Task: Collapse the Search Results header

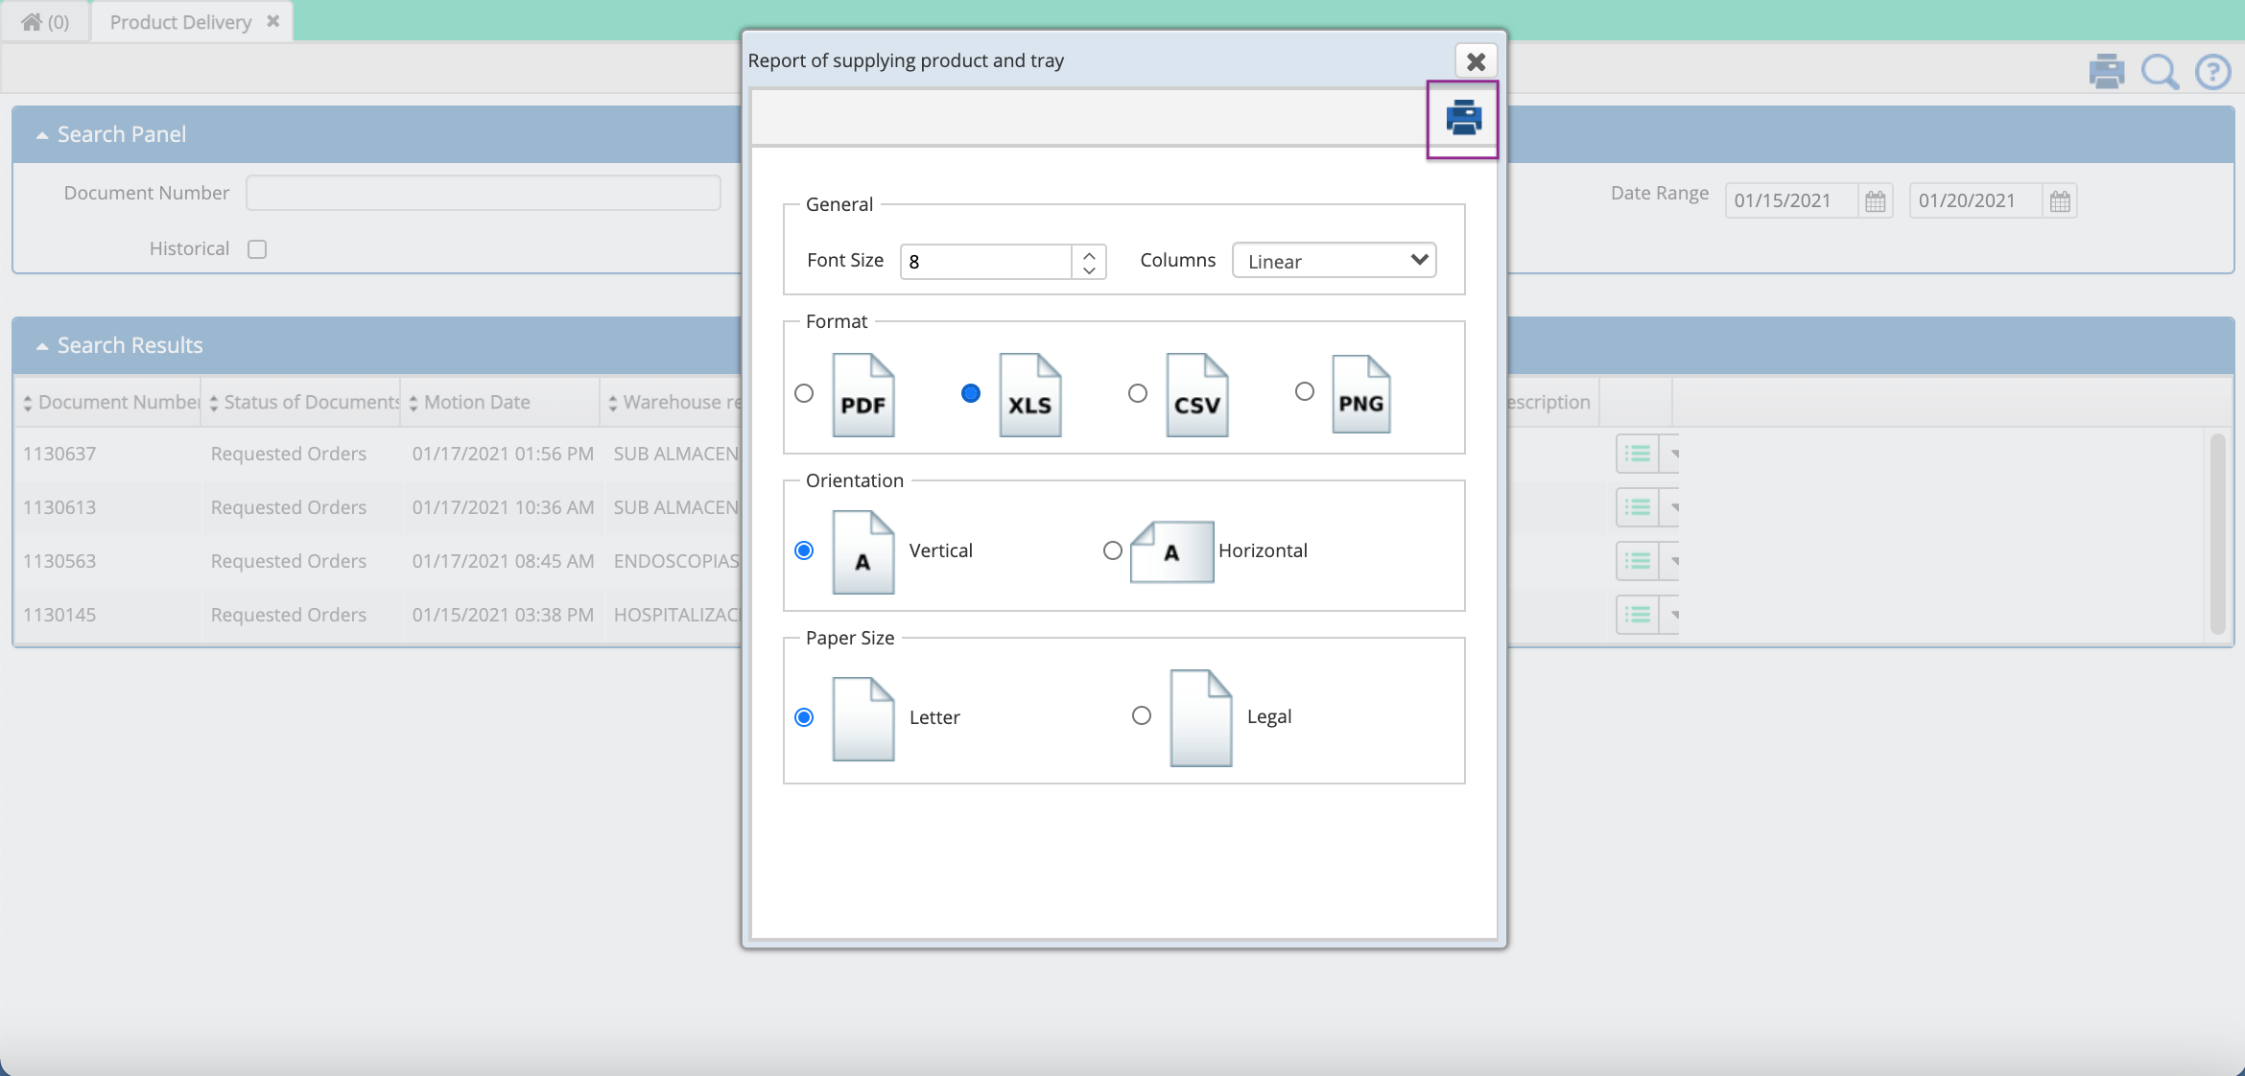Action: click(42, 345)
